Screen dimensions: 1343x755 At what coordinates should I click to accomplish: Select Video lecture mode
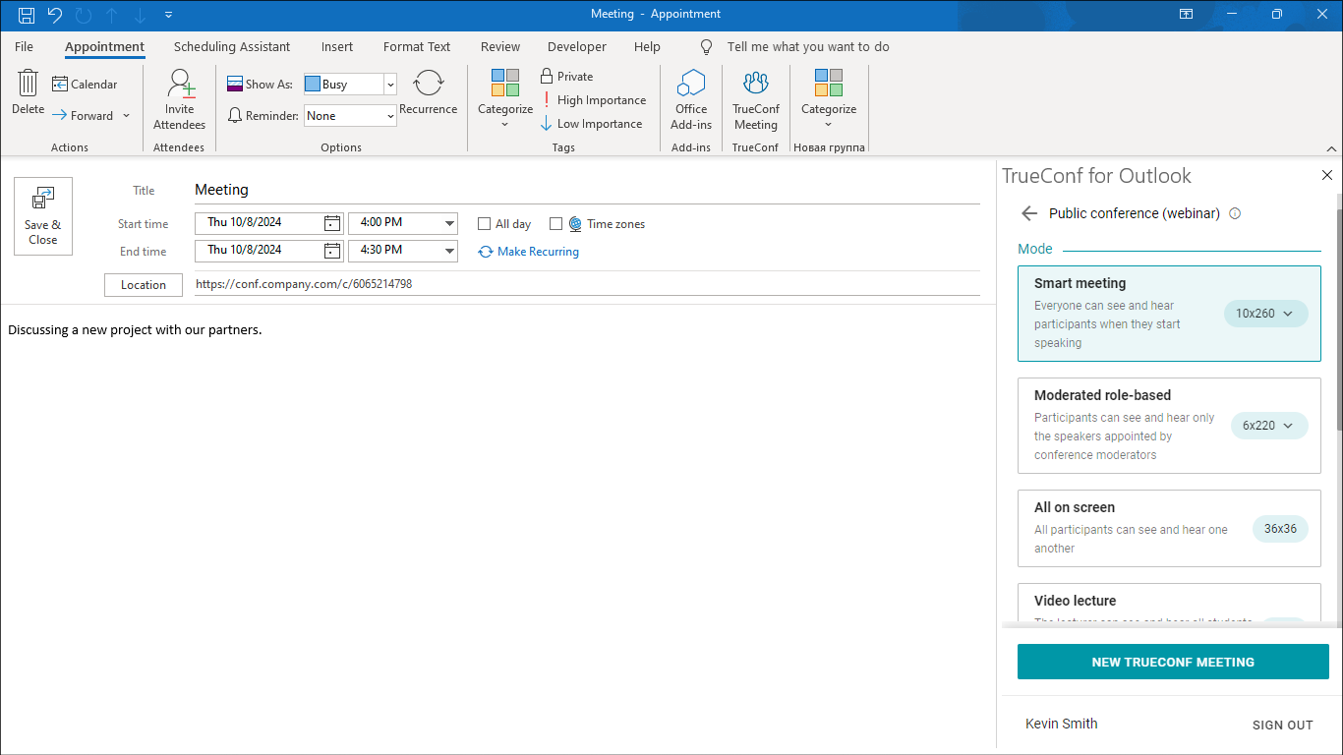(x=1169, y=605)
